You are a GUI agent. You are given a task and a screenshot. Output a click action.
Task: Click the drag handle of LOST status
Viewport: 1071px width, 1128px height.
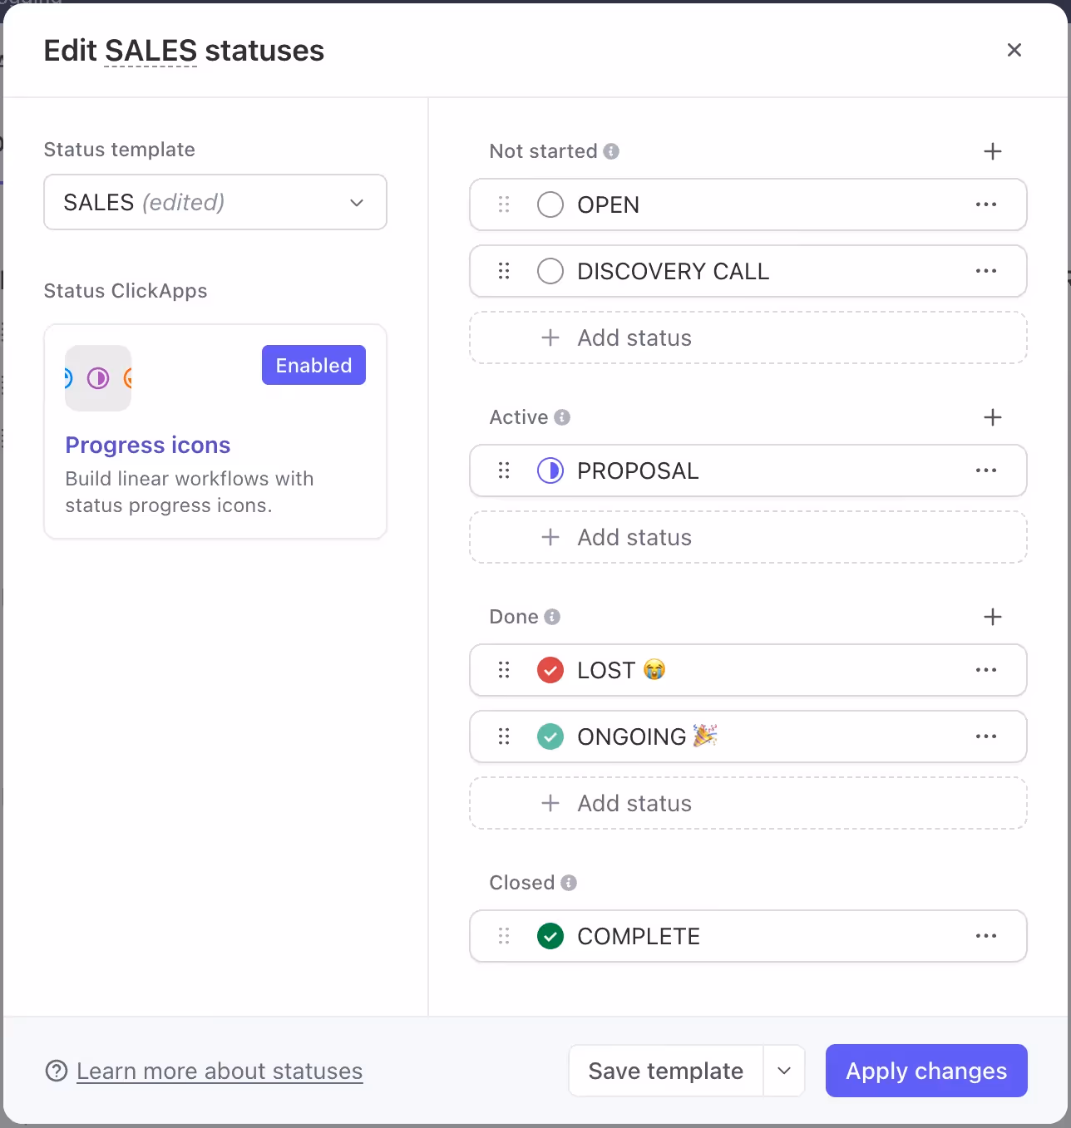click(504, 670)
